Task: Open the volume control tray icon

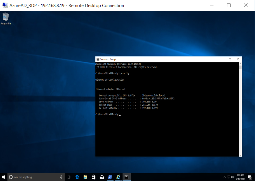Action: click(x=233, y=177)
